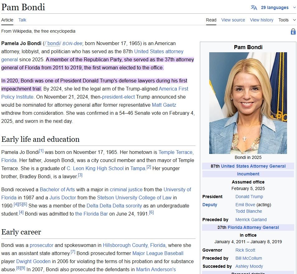Jump to citation reference [7]

click(x=73, y=252)
